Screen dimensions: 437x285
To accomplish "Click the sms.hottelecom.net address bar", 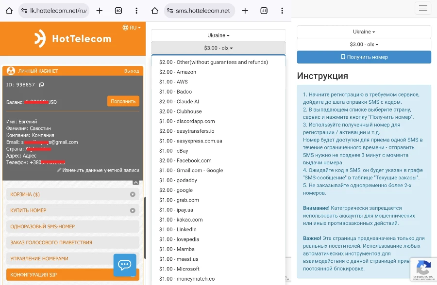I will [x=200, y=11].
